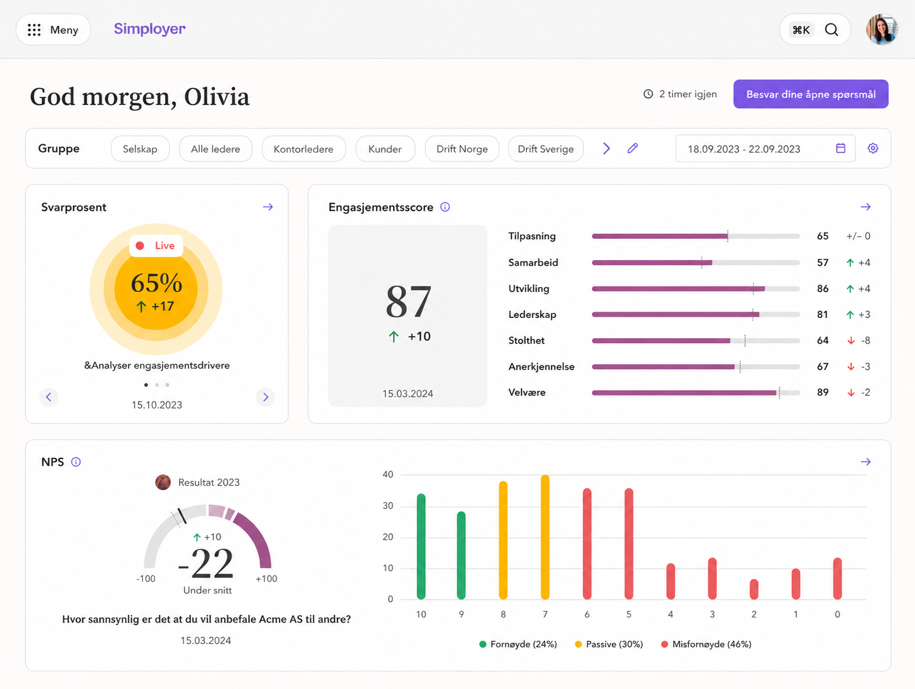The height and width of the screenshot is (689, 915).
Task: Click the Samarbeid progress bar
Action: [696, 262]
